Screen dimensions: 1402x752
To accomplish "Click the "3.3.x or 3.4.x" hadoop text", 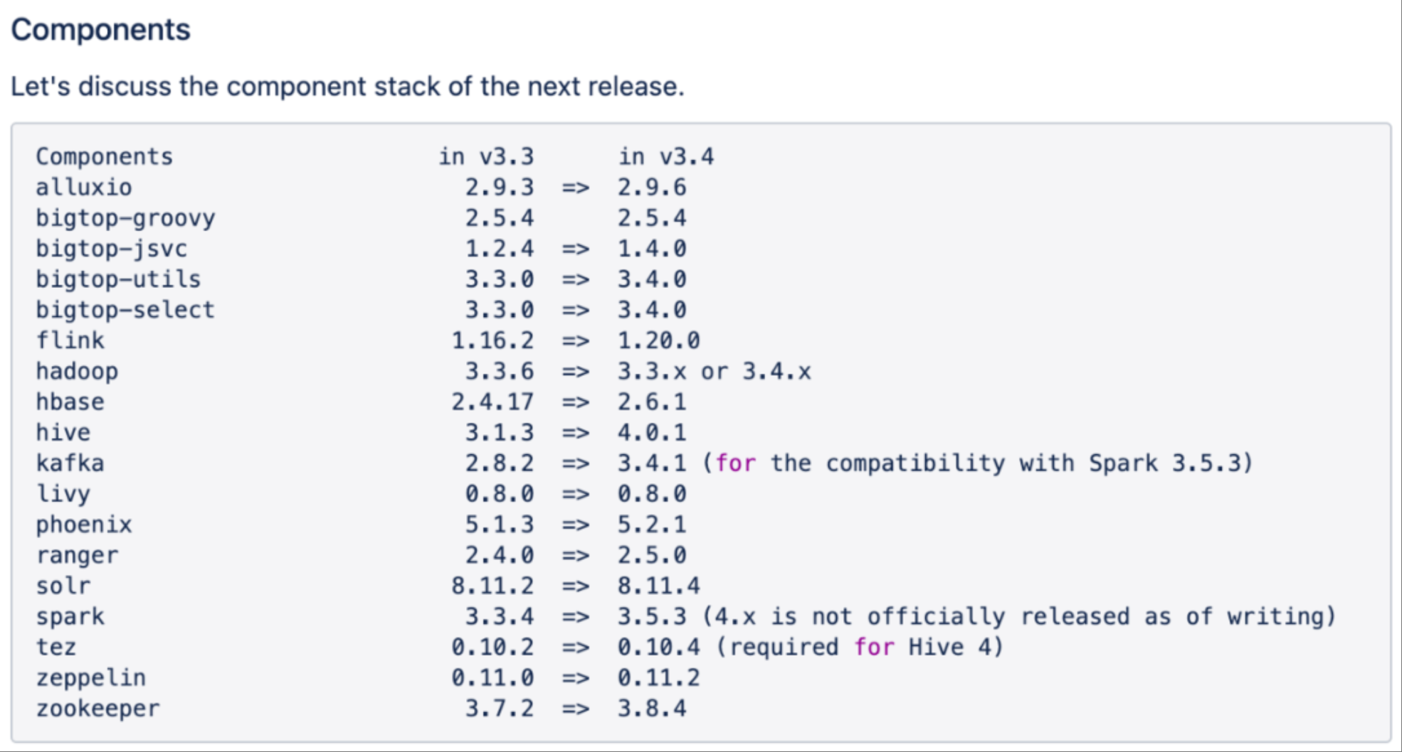I will pyautogui.click(x=714, y=371).
